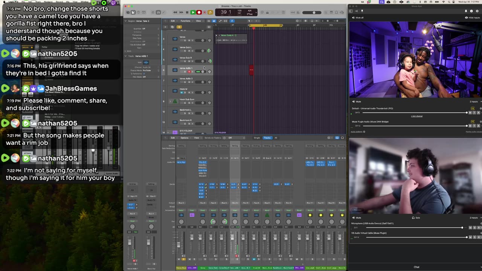This screenshot has width=482, height=271.
Task: Open Muse app notifications bell
Action: 466,11
